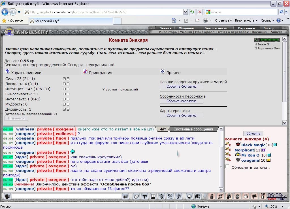Viewport: 290px width, 209px height.
Task: Increase Сила with its plus box
Action: tap(68, 79)
